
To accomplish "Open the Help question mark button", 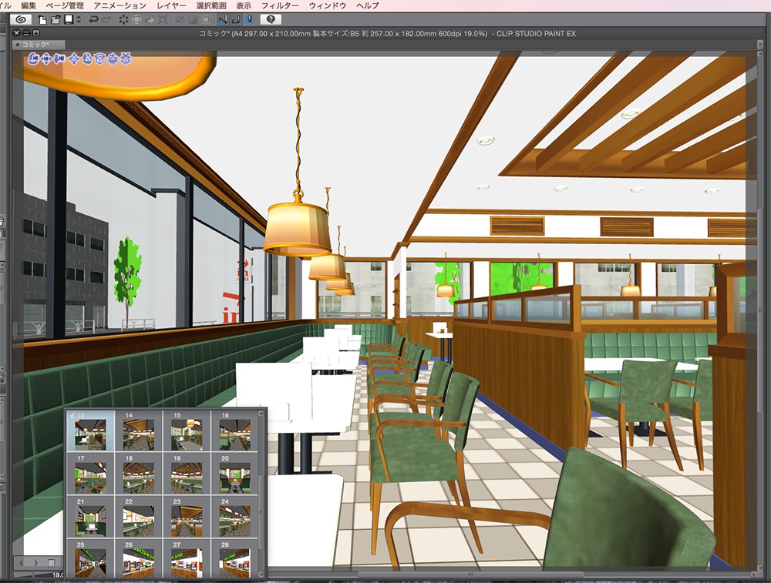I will (x=271, y=20).
